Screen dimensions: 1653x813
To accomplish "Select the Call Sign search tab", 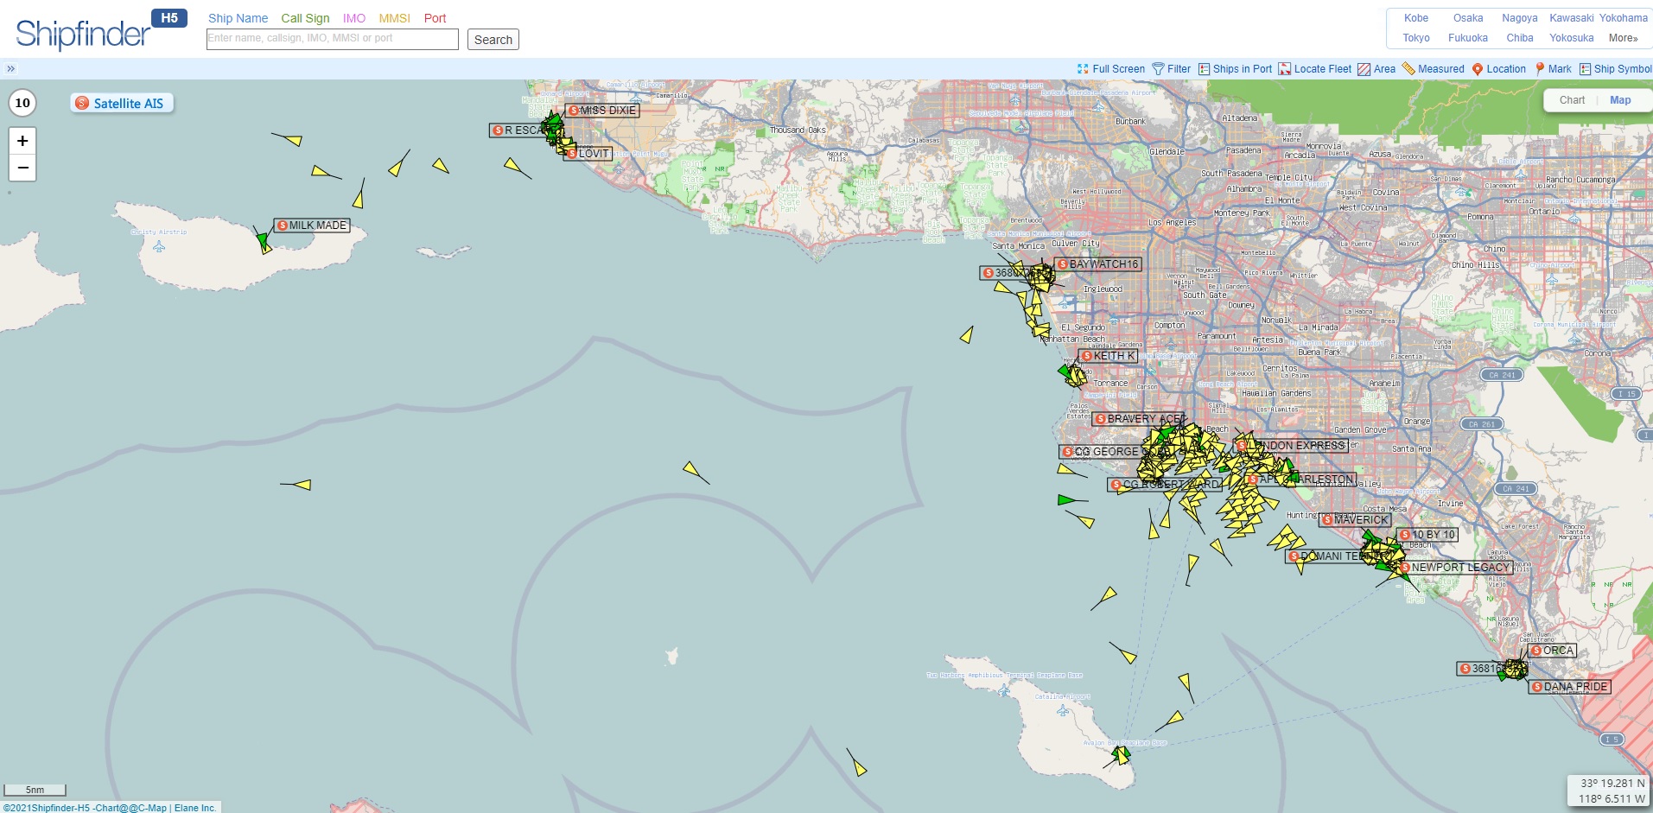I will [305, 18].
